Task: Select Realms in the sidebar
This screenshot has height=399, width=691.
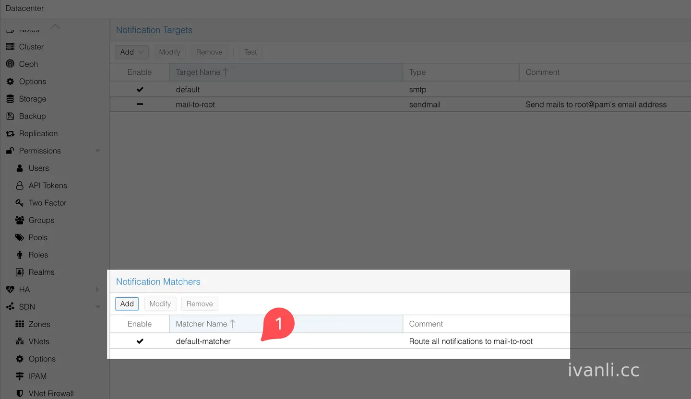Action: [x=41, y=272]
